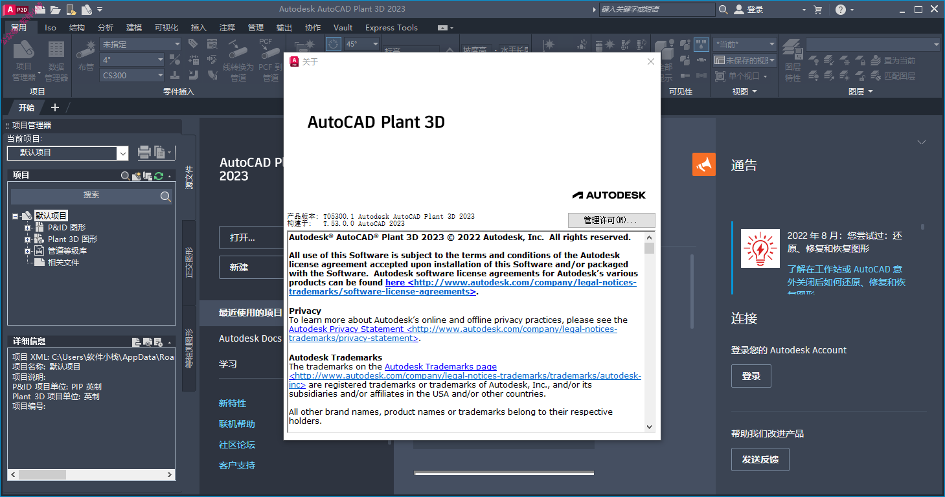The image size is (945, 497).
Task: Click the About dialog vertical scrollbar thumb
Action: tap(650, 248)
